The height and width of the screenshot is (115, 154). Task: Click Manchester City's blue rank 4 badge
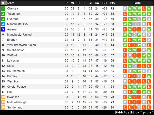tap(3, 24)
